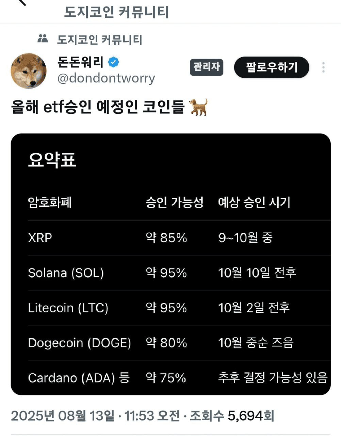Screen dimensions: 341x436
Task: Click the 돈돈워리 display name
Action: [x=81, y=62]
